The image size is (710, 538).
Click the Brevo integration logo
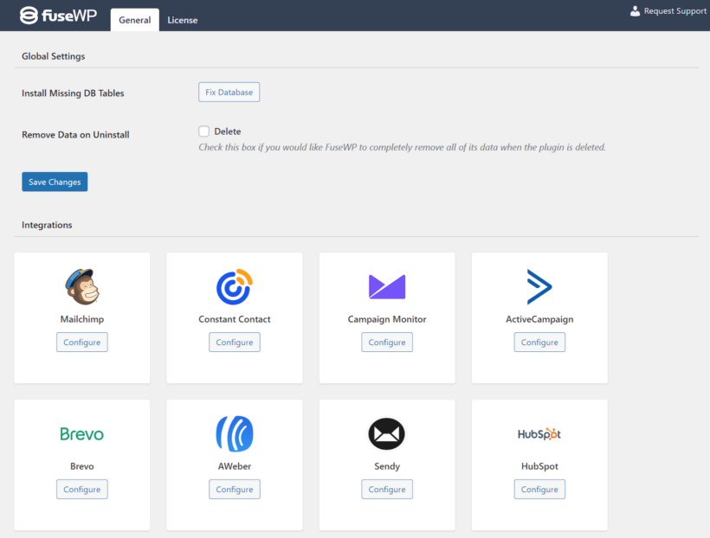tap(81, 433)
